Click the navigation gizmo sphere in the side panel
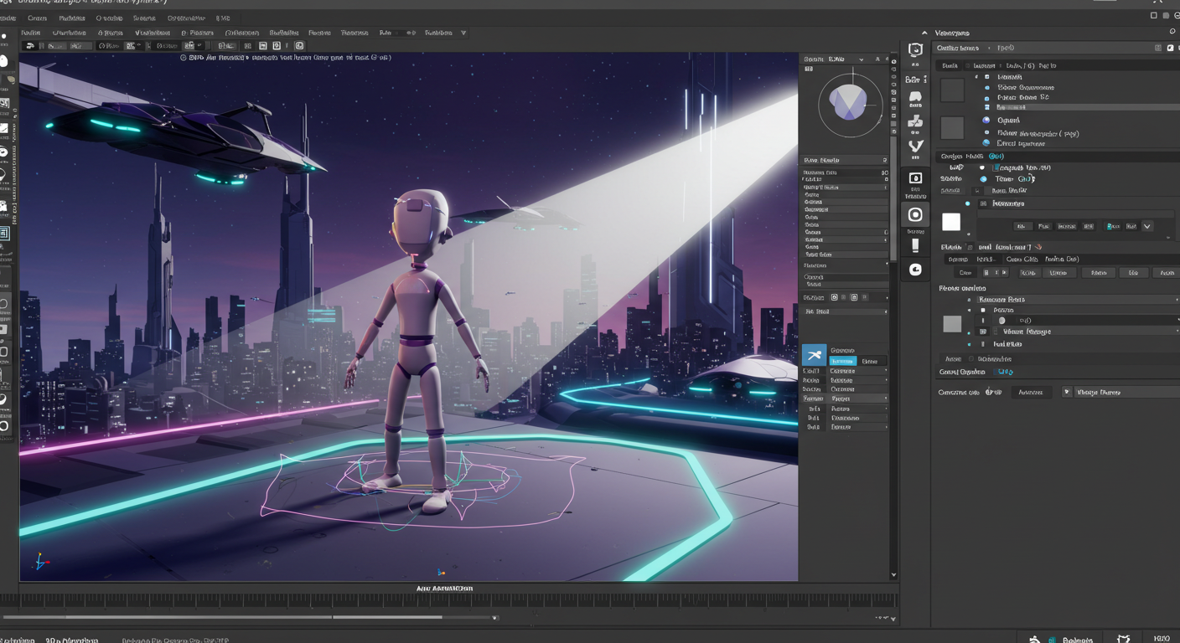Image resolution: width=1180 pixels, height=643 pixels. (x=850, y=104)
